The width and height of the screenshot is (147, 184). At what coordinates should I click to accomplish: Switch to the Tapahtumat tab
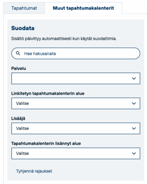point(24,8)
